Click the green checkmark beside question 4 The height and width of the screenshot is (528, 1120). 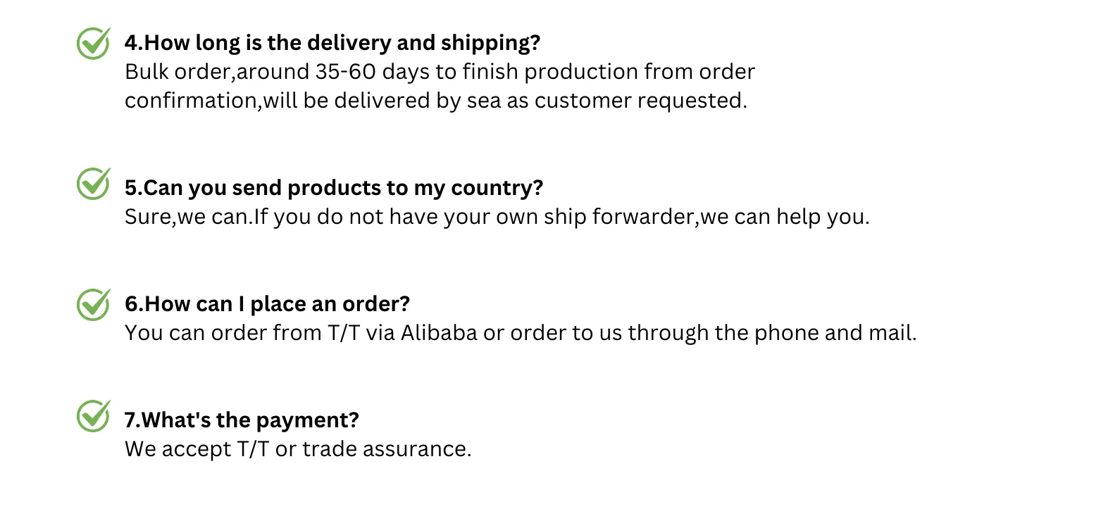94,44
